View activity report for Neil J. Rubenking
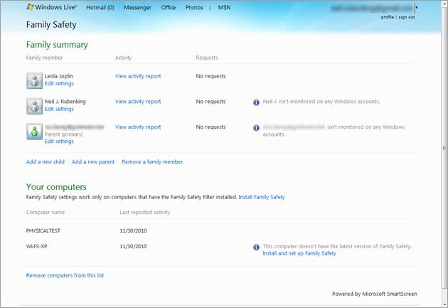 click(138, 102)
